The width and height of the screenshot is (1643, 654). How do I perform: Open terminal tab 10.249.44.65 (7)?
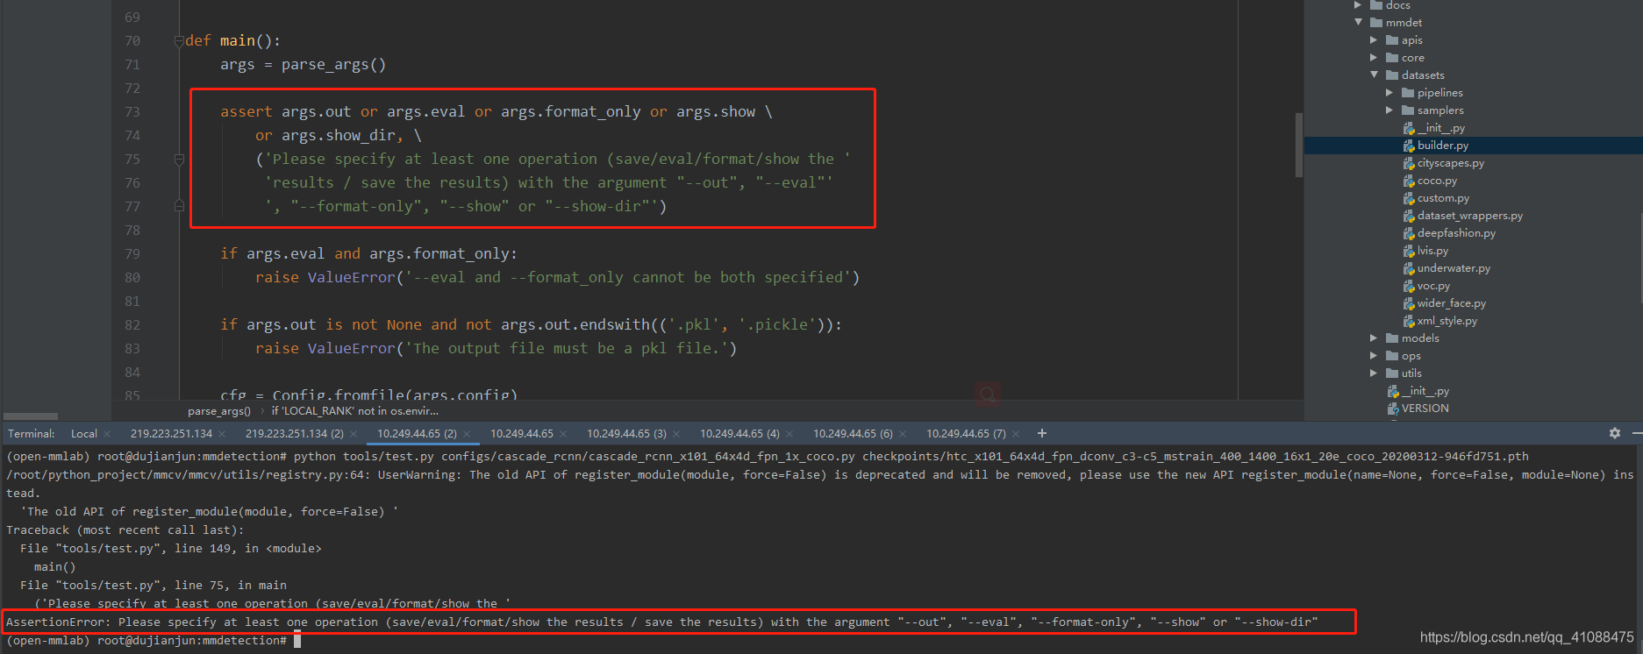[966, 434]
